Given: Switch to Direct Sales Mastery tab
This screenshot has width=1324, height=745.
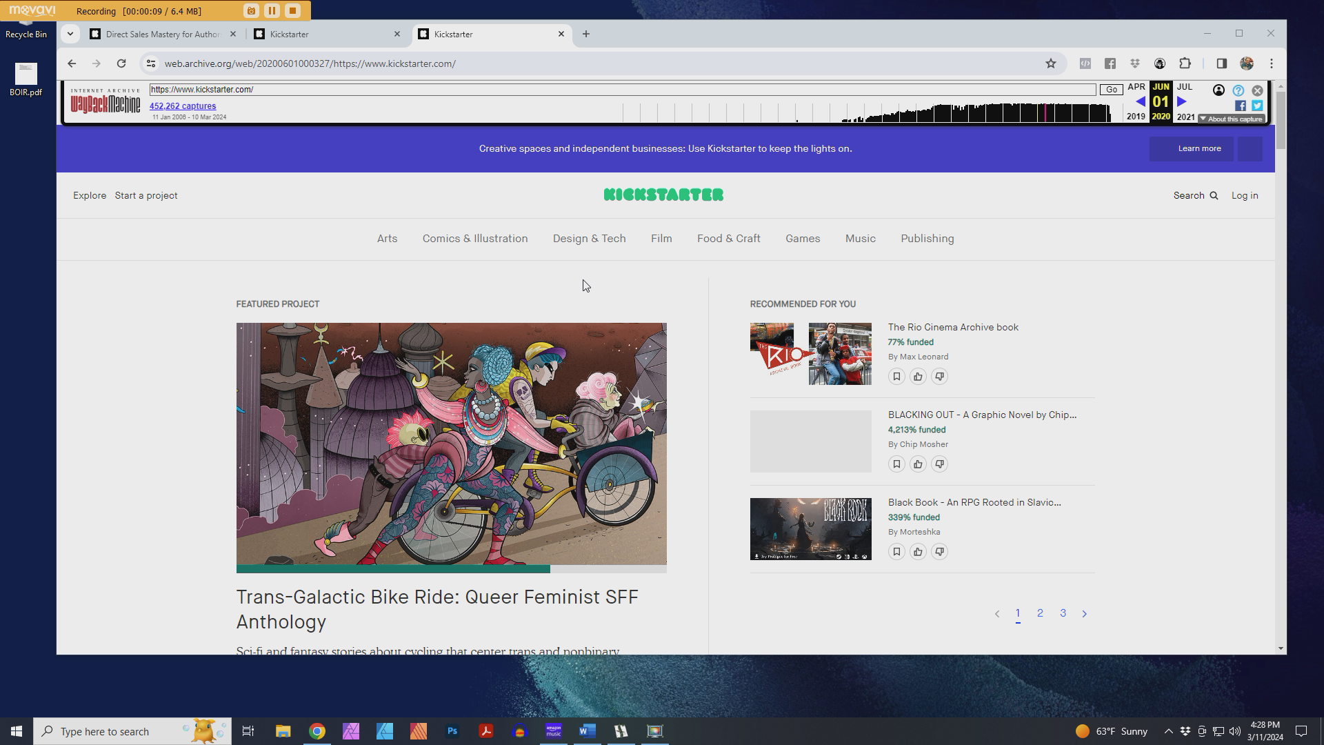Looking at the screenshot, I should click(162, 34).
